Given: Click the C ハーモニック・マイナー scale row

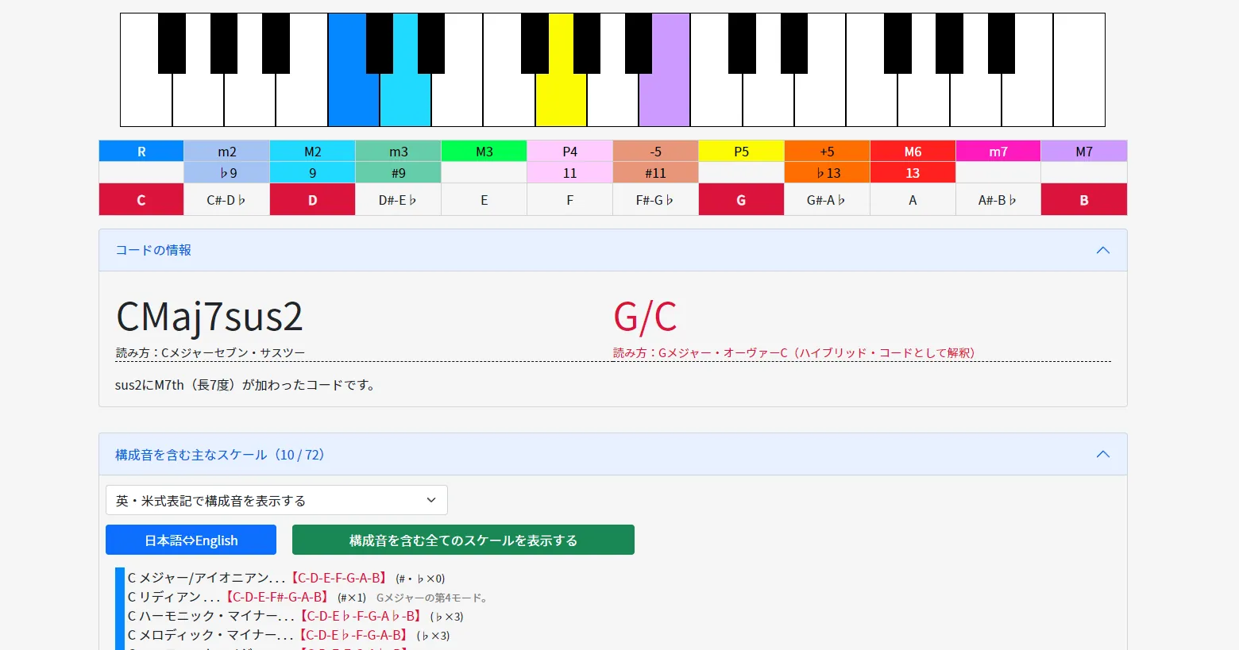Looking at the screenshot, I should (295, 616).
